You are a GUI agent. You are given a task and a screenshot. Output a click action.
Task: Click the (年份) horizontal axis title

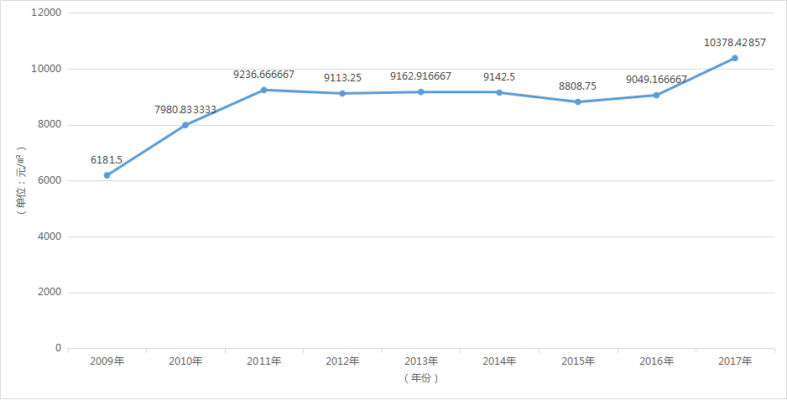[420, 378]
